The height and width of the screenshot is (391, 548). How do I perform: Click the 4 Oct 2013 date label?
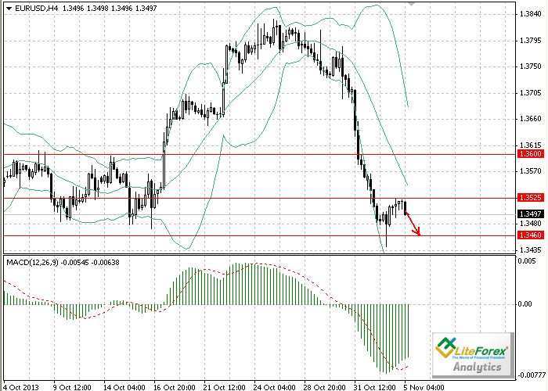[23, 386]
